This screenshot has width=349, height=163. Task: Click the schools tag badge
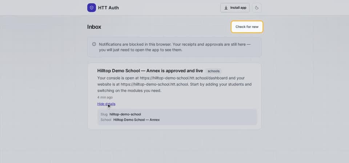213,71
